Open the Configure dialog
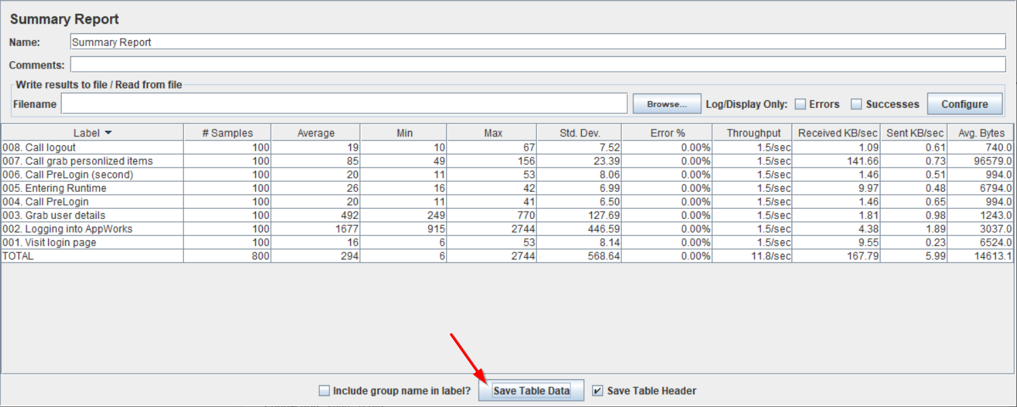The image size is (1017, 407). 964,104
